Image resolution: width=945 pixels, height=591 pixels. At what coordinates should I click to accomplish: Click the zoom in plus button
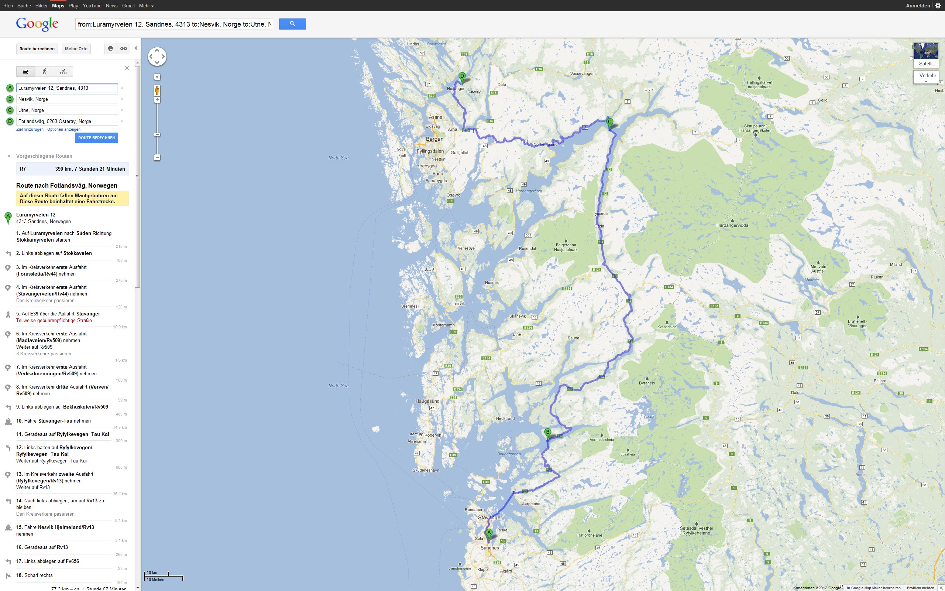[x=157, y=100]
